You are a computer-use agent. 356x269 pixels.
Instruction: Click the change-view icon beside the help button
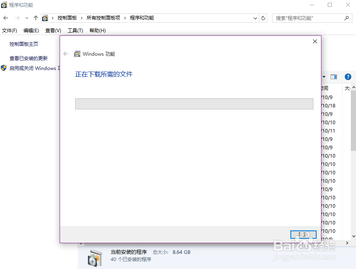[x=333, y=77]
